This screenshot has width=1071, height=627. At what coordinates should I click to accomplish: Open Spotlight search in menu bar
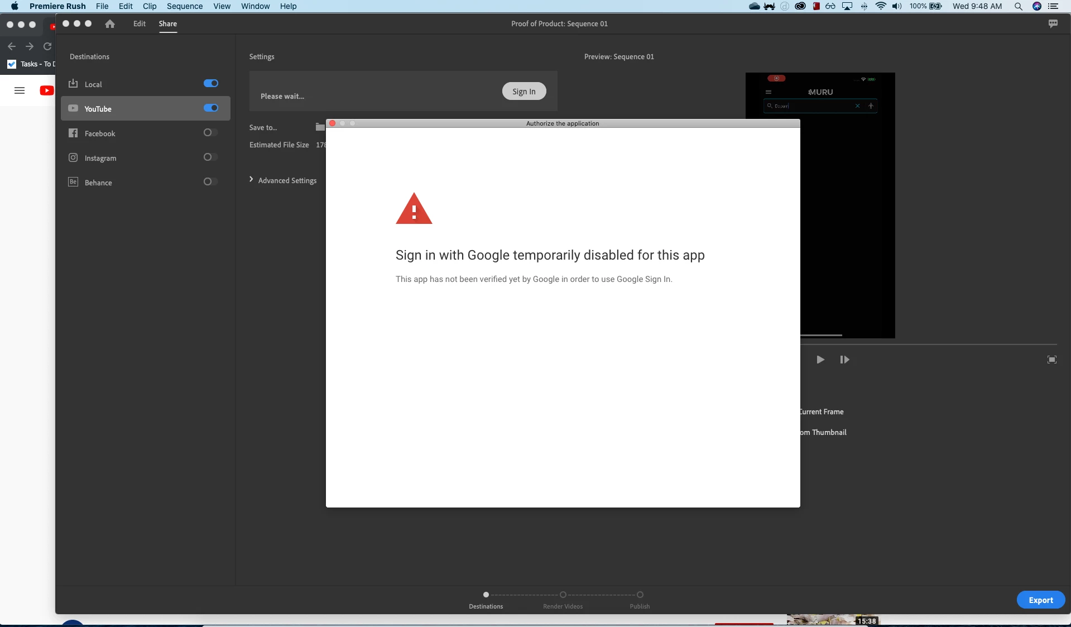tap(1019, 6)
